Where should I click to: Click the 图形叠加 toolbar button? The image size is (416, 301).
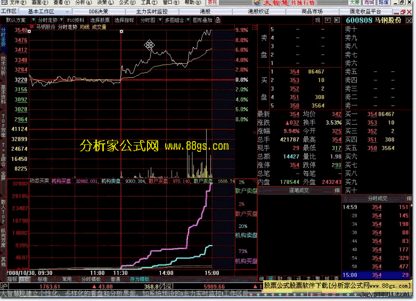(202, 20)
